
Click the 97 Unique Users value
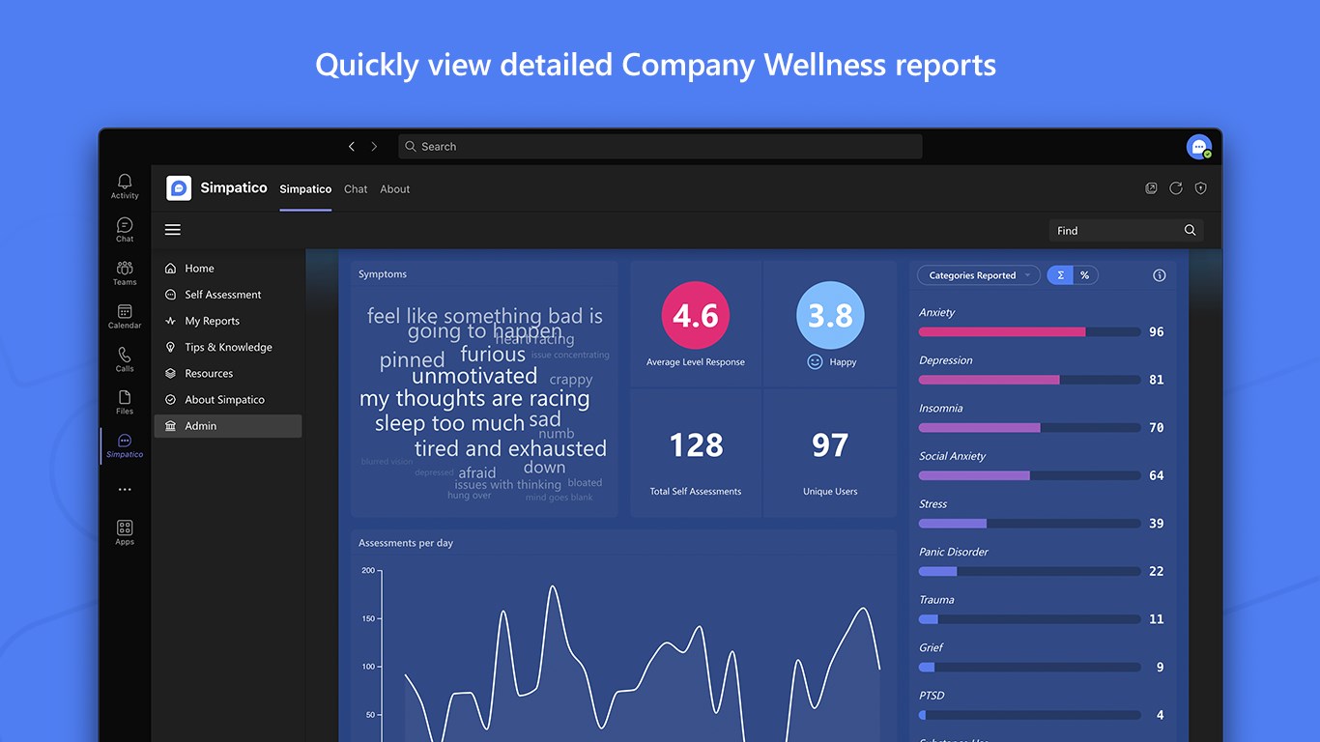point(830,445)
